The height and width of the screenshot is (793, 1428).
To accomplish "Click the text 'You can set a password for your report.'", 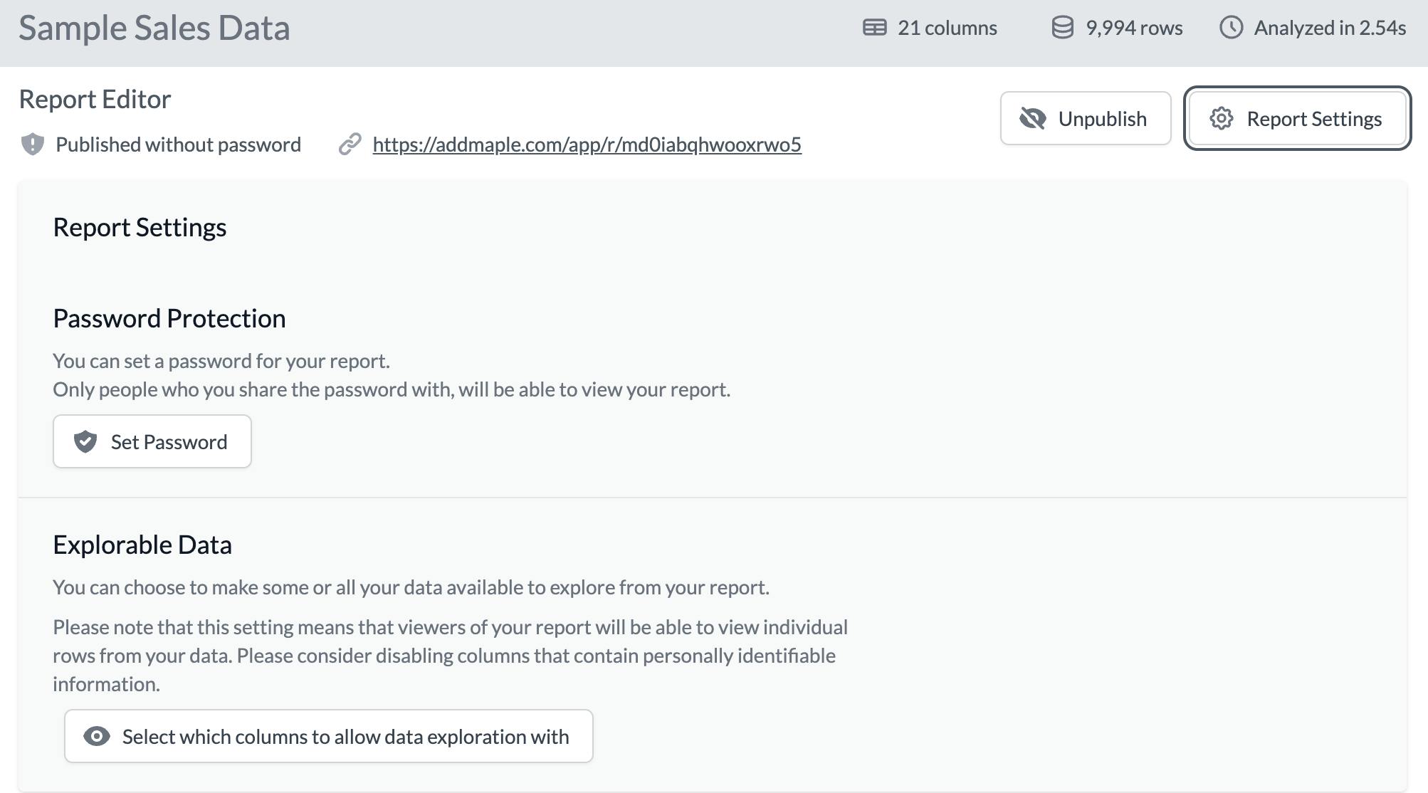I will 221,361.
